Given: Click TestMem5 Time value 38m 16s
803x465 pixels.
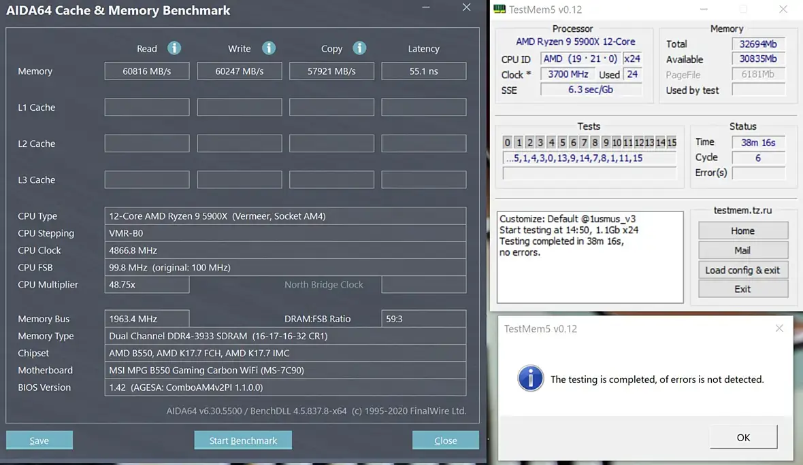Looking at the screenshot, I should tap(759, 142).
